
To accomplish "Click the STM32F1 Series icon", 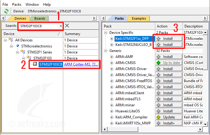I will pyautogui.click(x=23, y=52).
